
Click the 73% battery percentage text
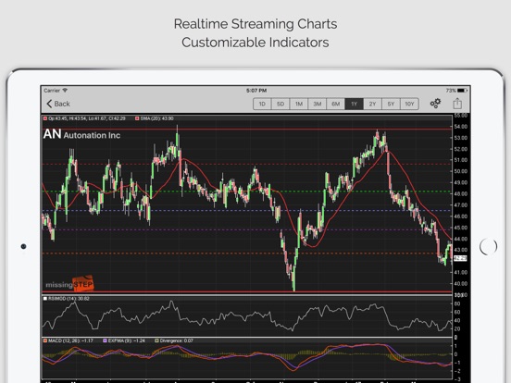tap(451, 91)
